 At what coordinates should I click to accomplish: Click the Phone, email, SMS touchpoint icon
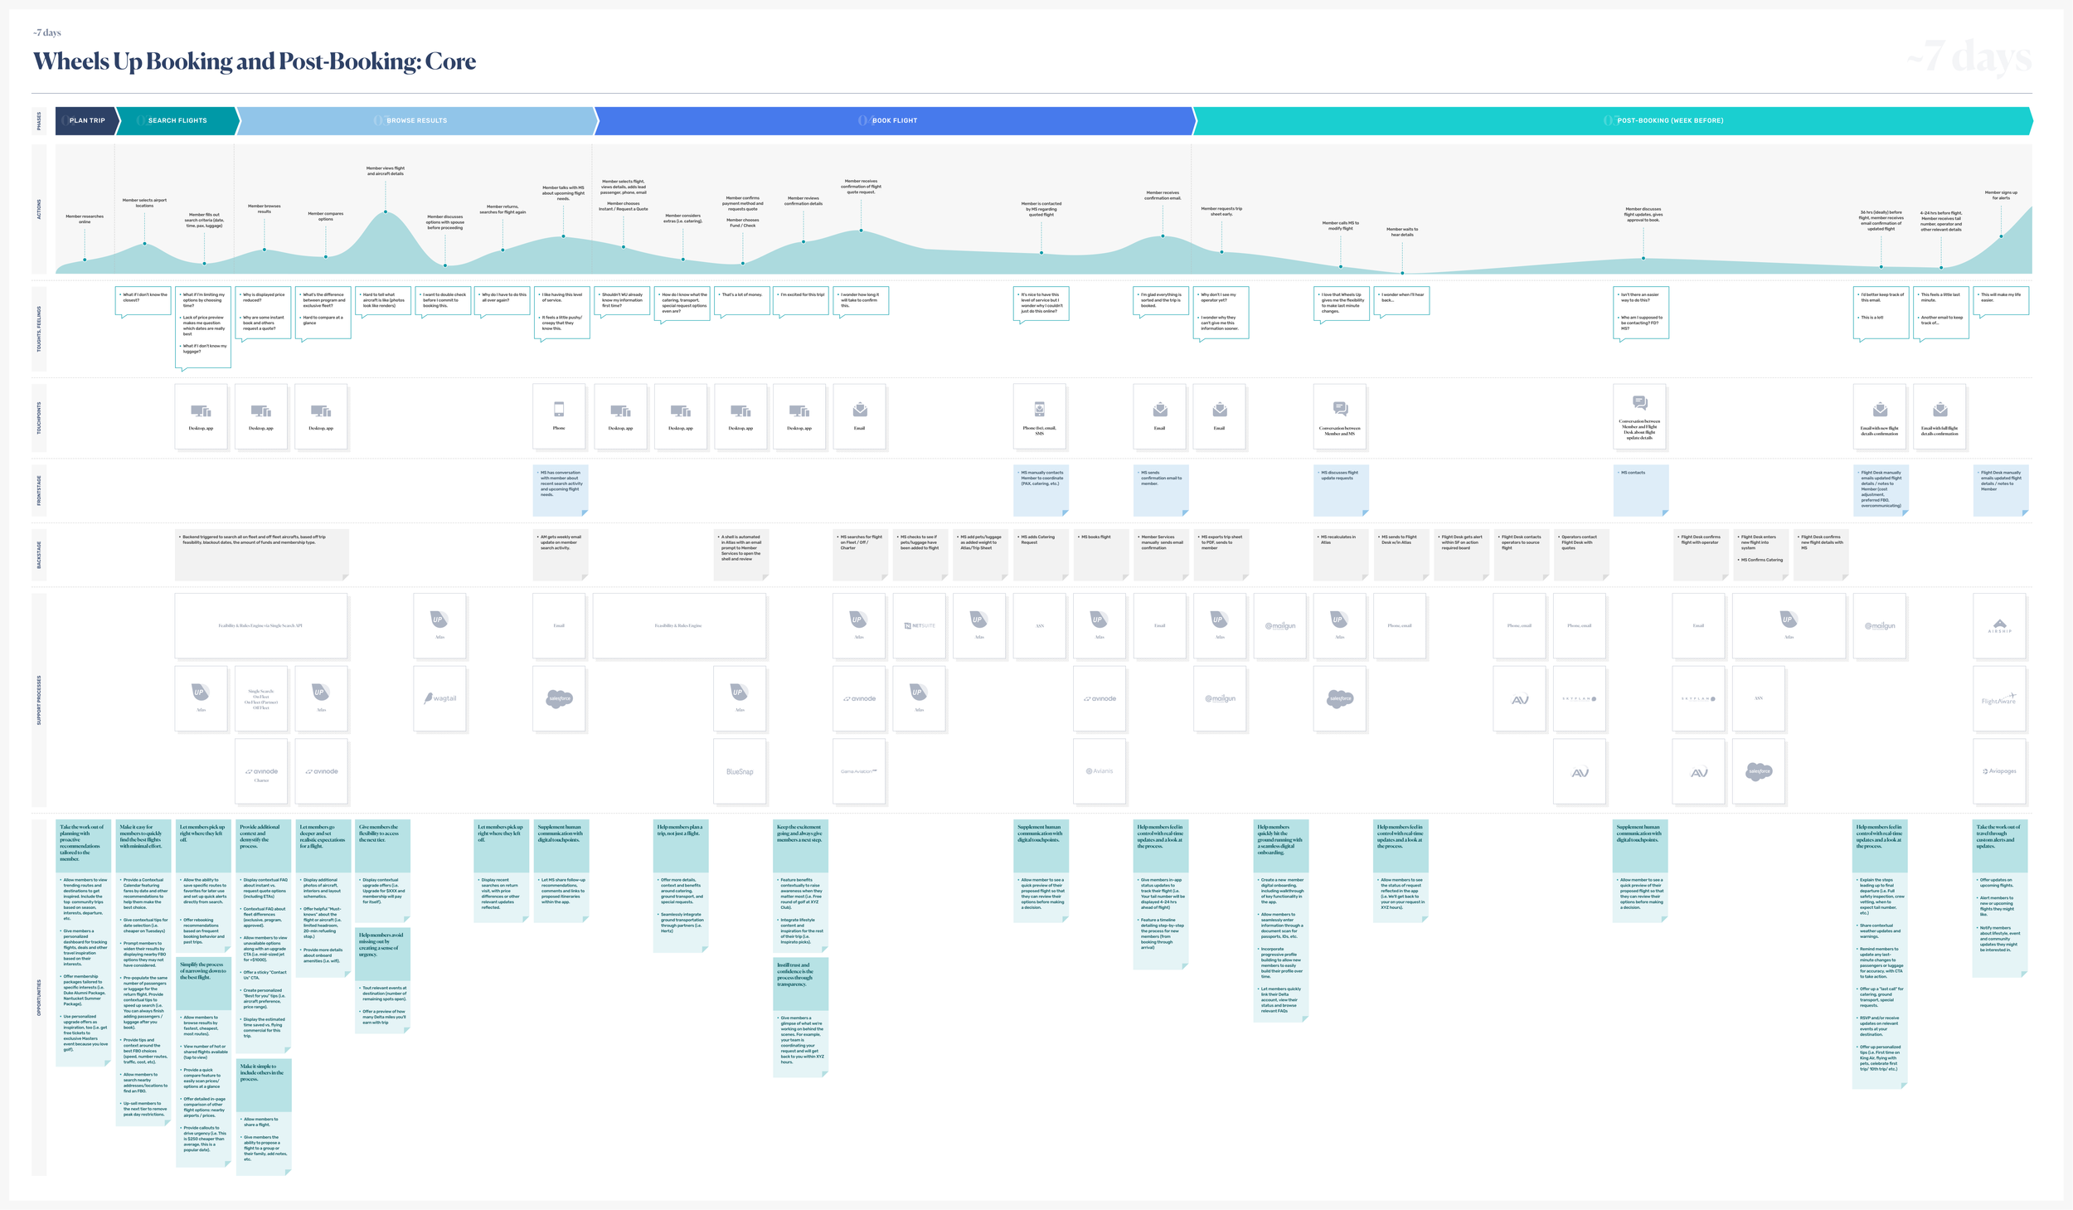pos(1039,416)
